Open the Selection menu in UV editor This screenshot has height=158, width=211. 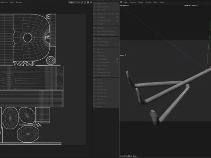click(4, 2)
